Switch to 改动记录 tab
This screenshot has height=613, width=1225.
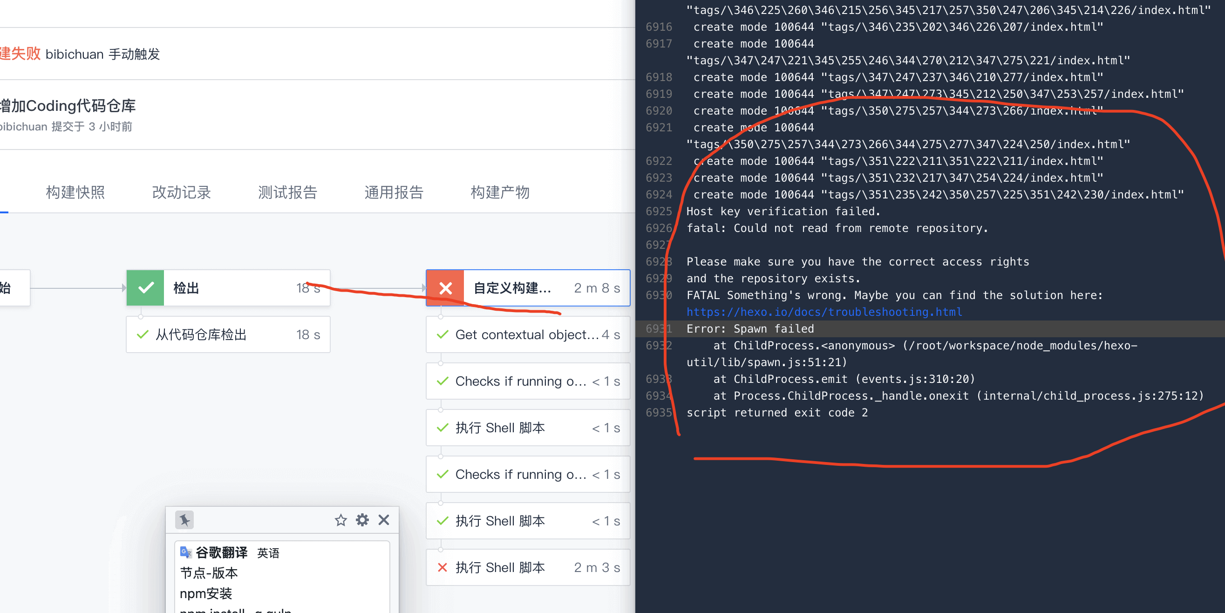181,192
